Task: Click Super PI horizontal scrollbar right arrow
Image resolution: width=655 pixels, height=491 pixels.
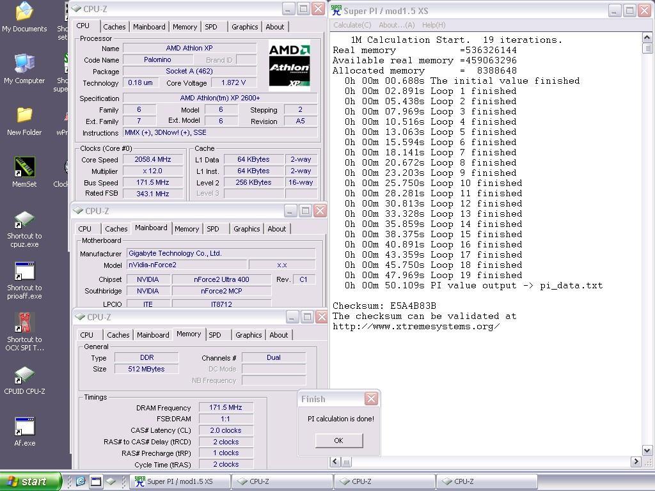Action: tap(636, 462)
